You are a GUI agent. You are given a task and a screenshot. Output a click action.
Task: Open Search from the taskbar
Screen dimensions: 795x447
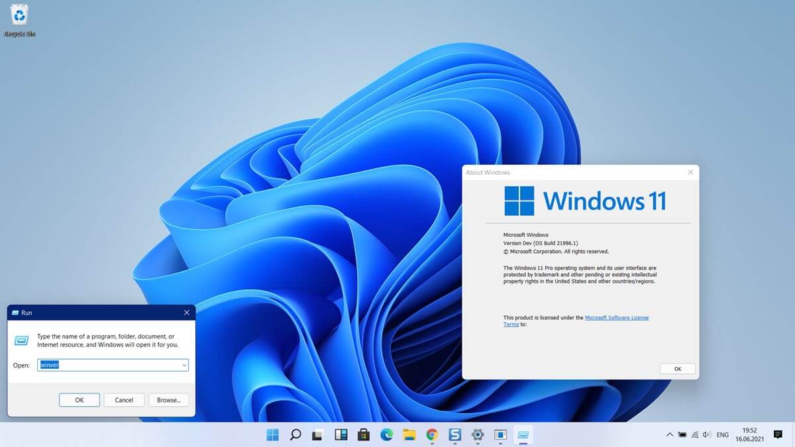pyautogui.click(x=295, y=435)
